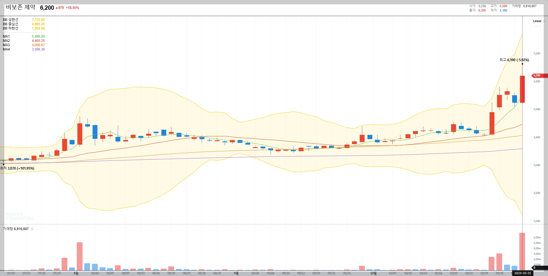Open the Linear scale dropdown
This screenshot has width=548, height=276.
(539, 21)
